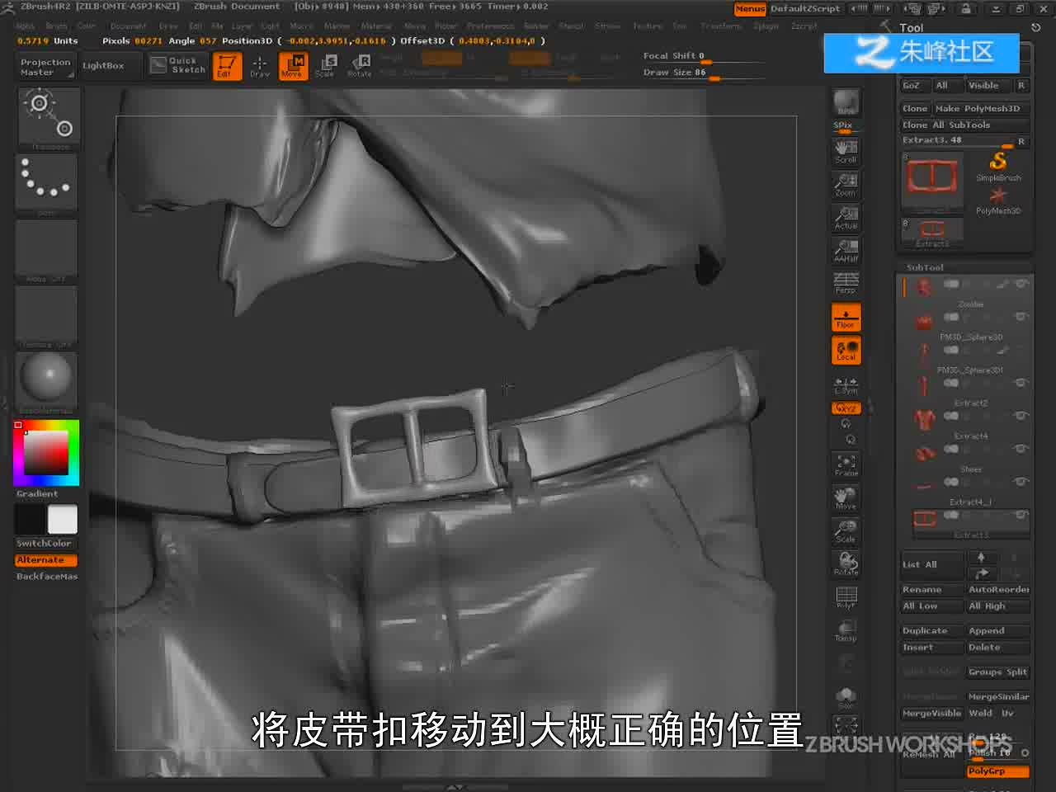Open the Quick Sketch tool

point(177,65)
